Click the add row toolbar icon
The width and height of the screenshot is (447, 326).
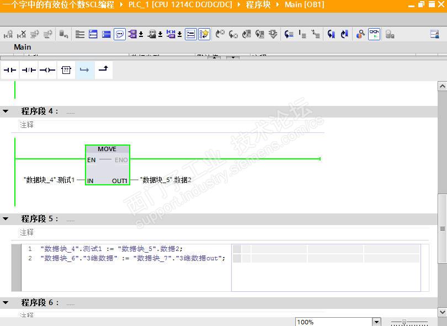(x=48, y=34)
